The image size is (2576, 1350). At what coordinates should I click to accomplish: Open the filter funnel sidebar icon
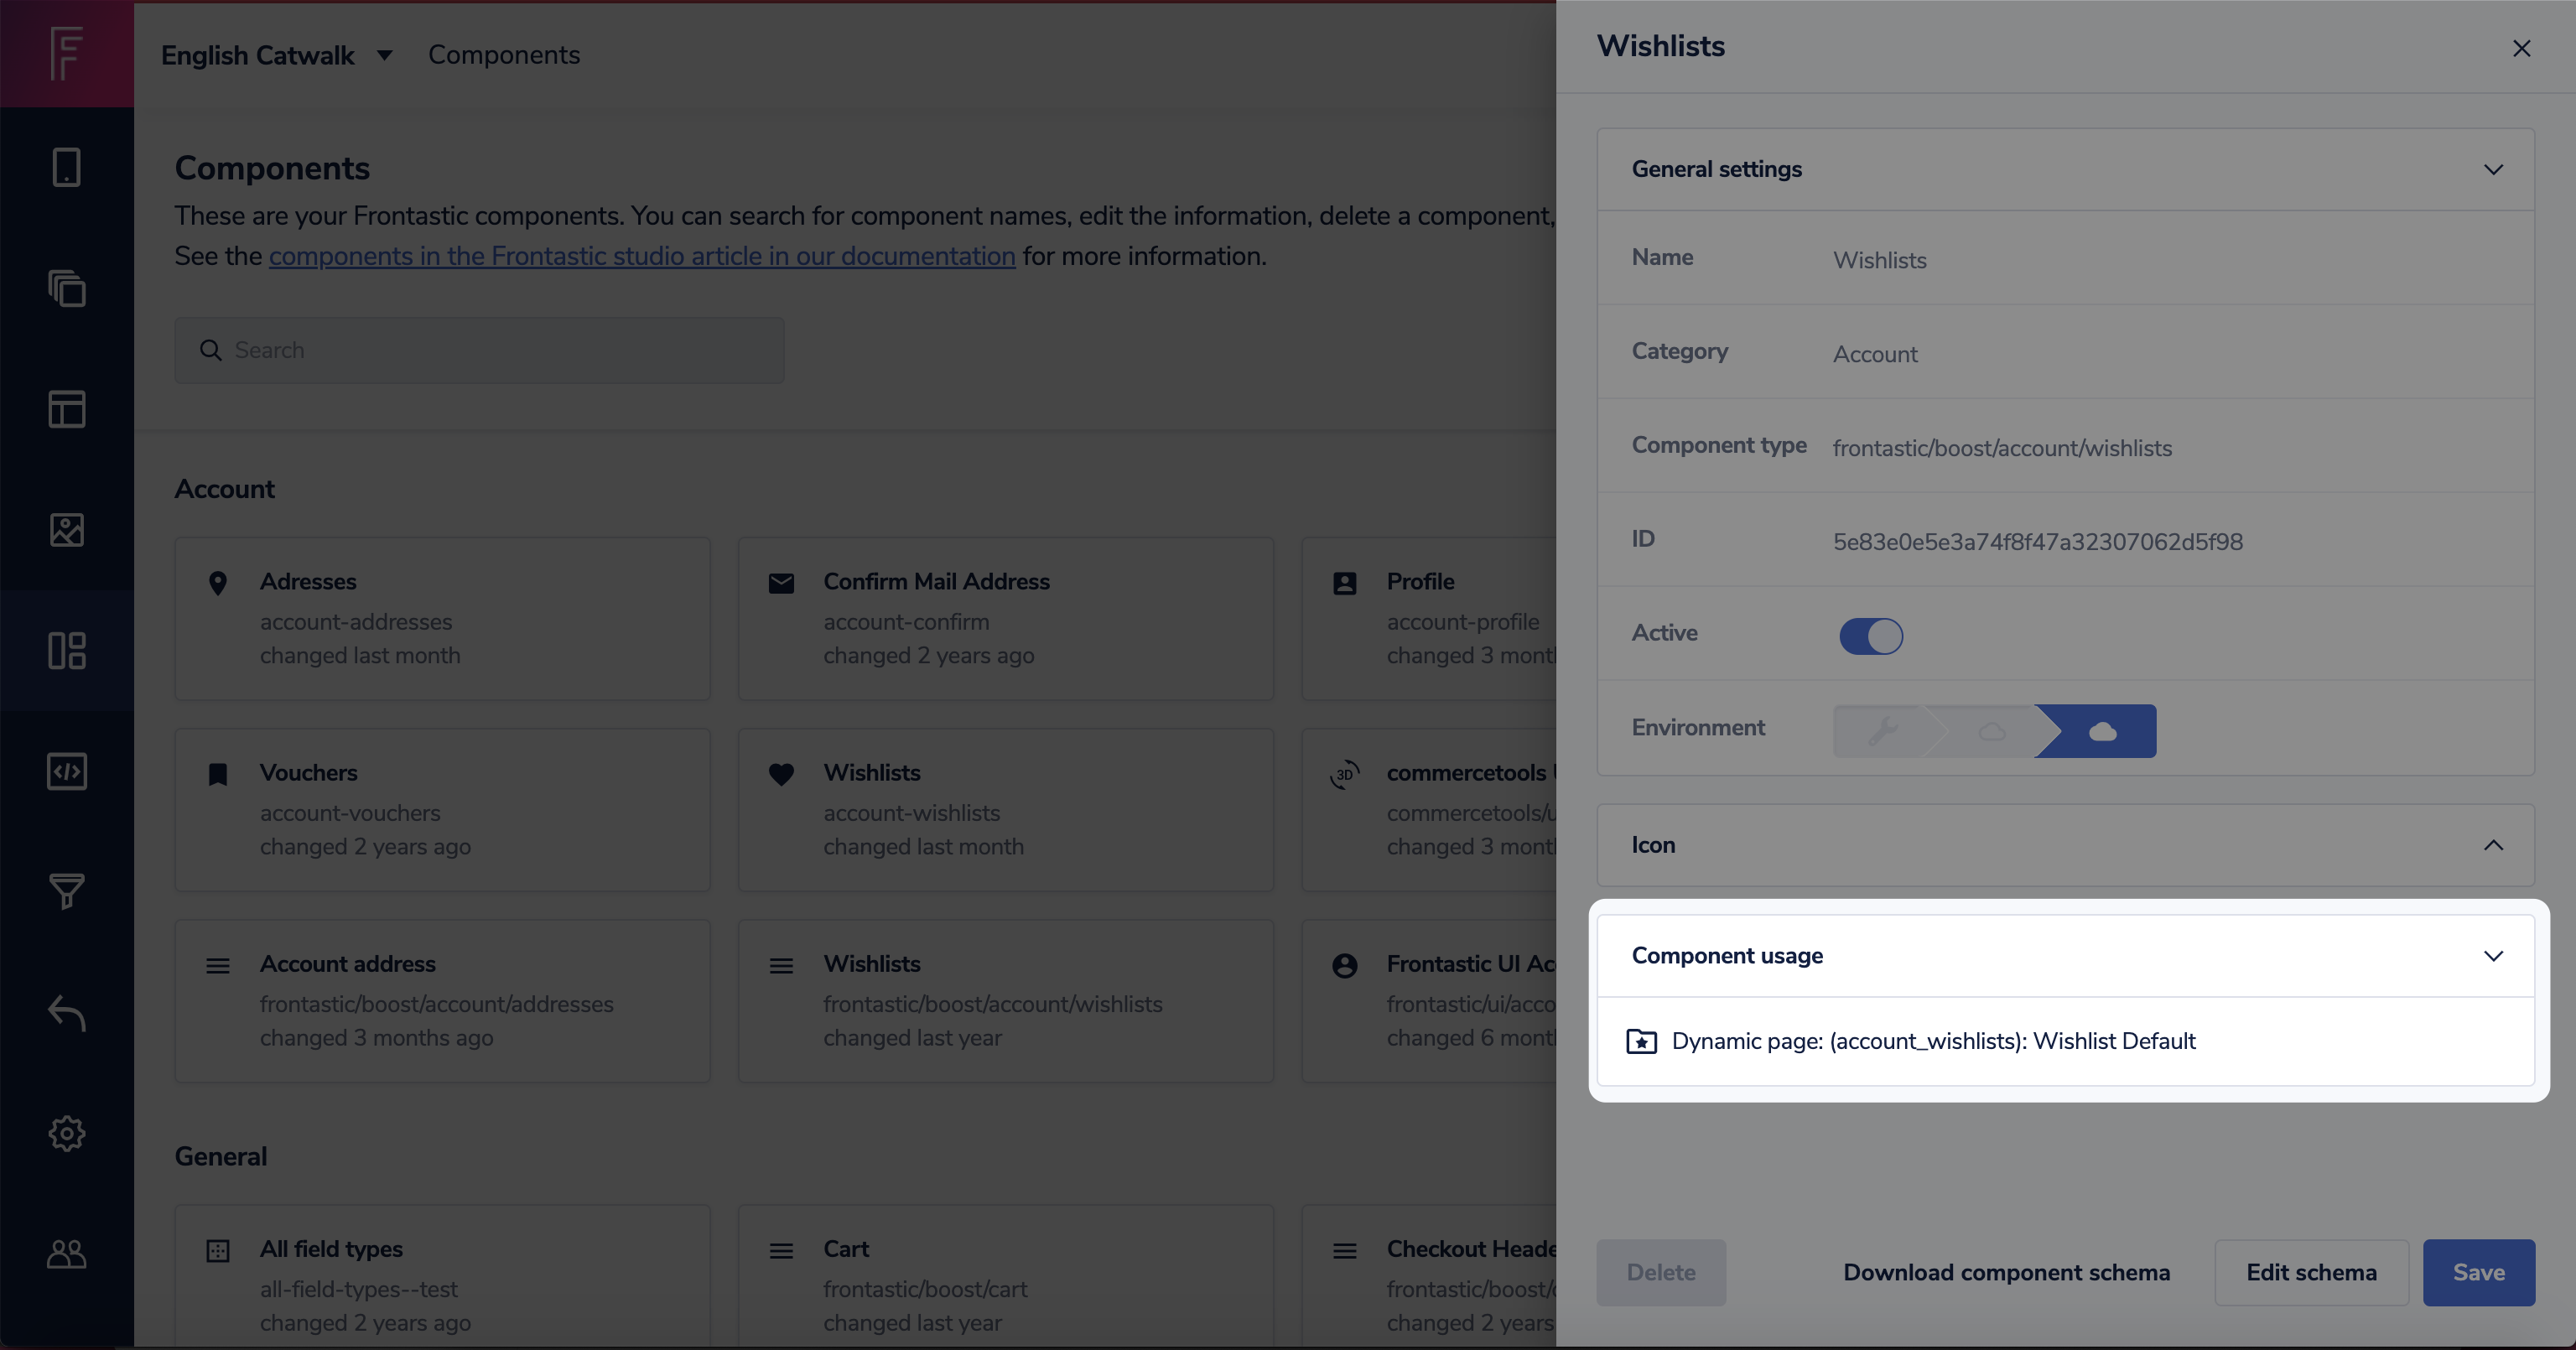pos(66,891)
